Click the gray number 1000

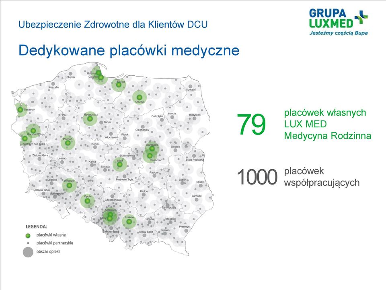point(257,177)
